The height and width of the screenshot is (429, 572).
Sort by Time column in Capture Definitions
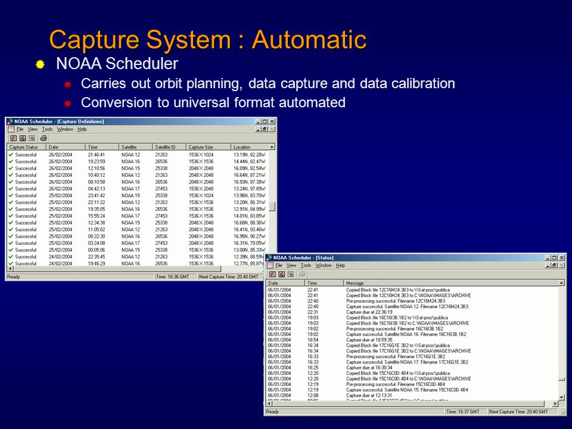(102, 147)
